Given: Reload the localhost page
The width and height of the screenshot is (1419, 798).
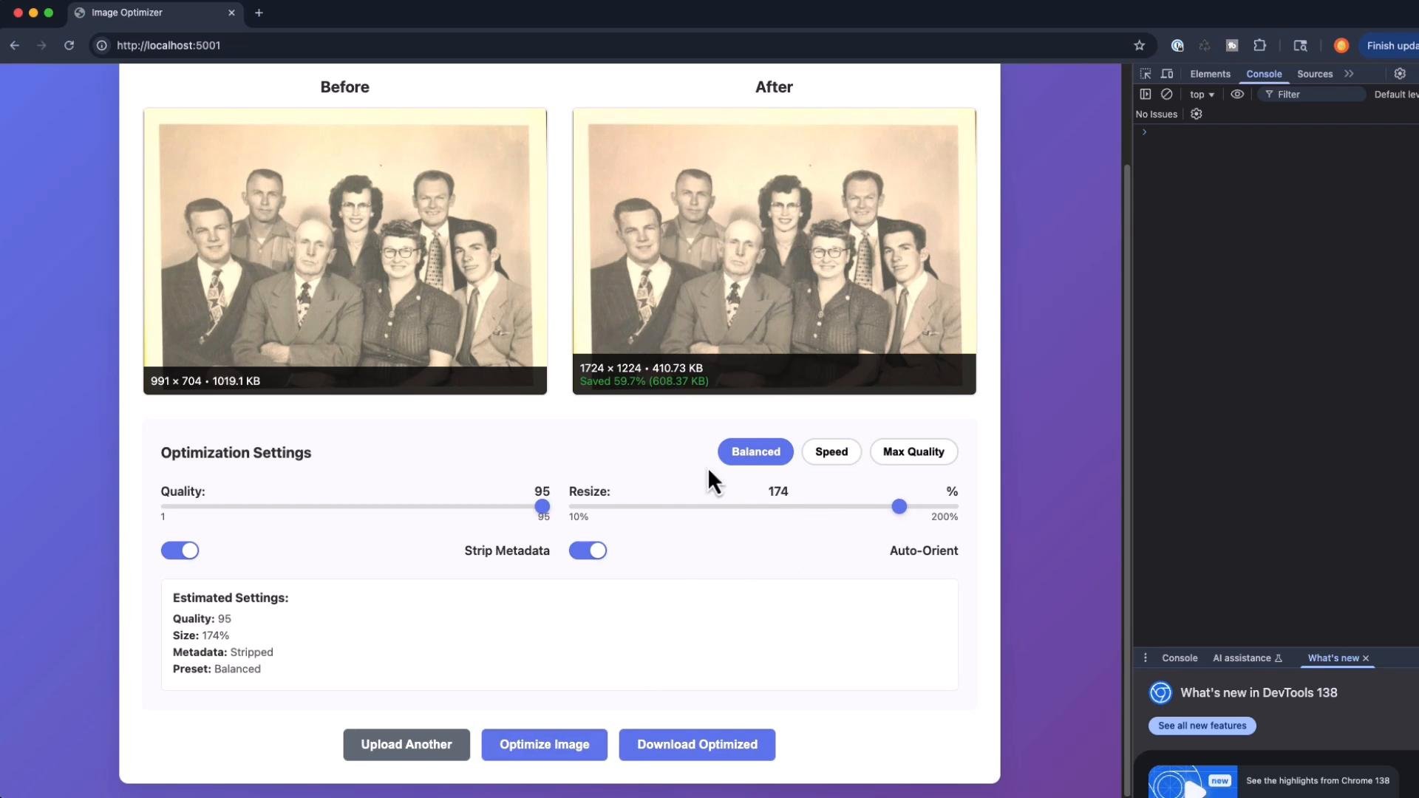Looking at the screenshot, I should click(x=69, y=45).
